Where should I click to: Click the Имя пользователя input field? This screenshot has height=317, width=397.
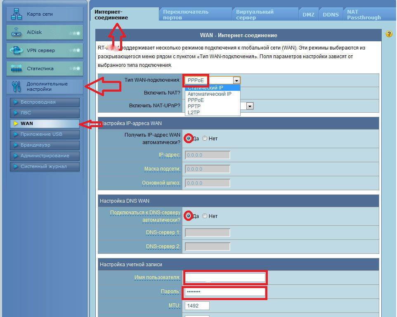click(x=225, y=277)
